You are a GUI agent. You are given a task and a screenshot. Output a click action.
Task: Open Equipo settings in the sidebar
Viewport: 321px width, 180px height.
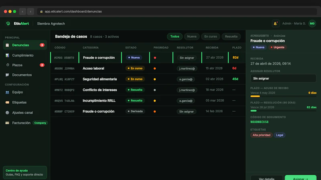[x=25, y=92]
